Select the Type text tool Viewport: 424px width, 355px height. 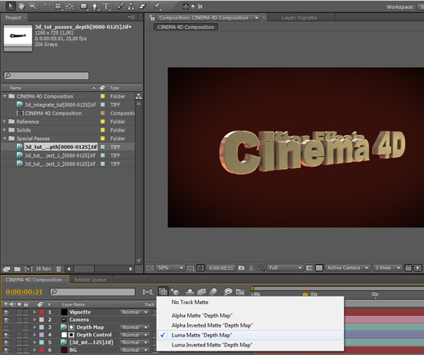(106, 6)
